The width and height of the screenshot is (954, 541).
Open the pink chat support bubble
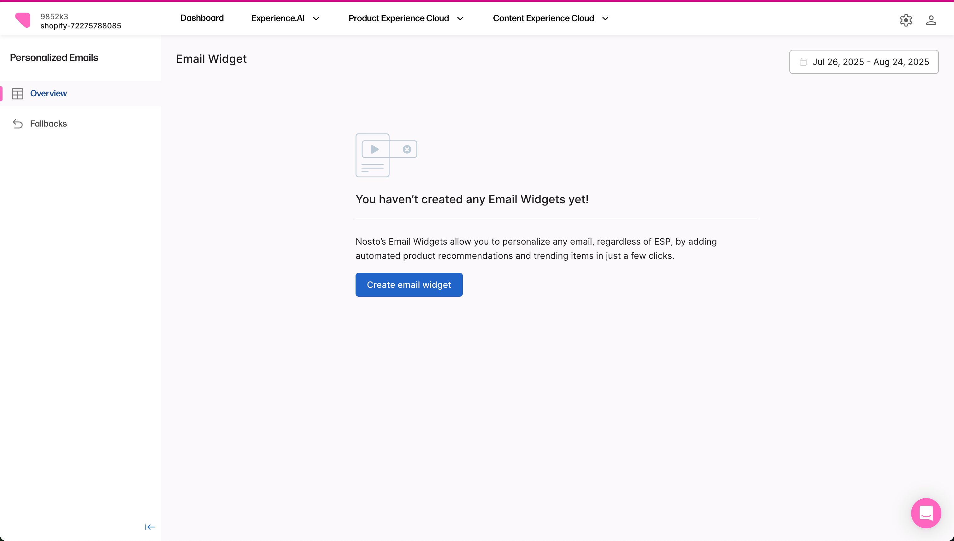pyautogui.click(x=926, y=513)
